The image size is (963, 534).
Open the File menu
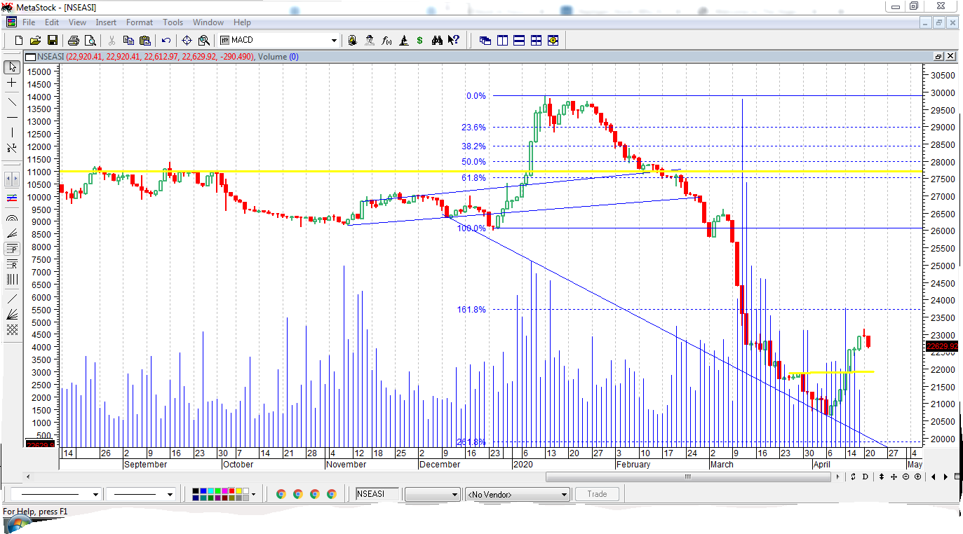29,22
